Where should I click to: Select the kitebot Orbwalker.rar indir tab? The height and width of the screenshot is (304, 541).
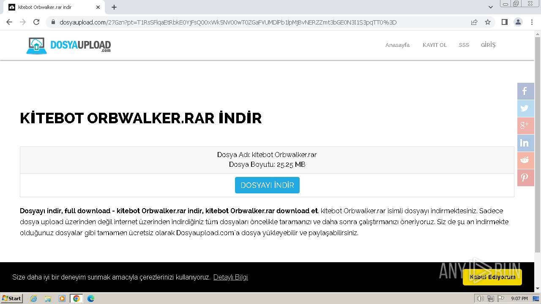point(54,7)
